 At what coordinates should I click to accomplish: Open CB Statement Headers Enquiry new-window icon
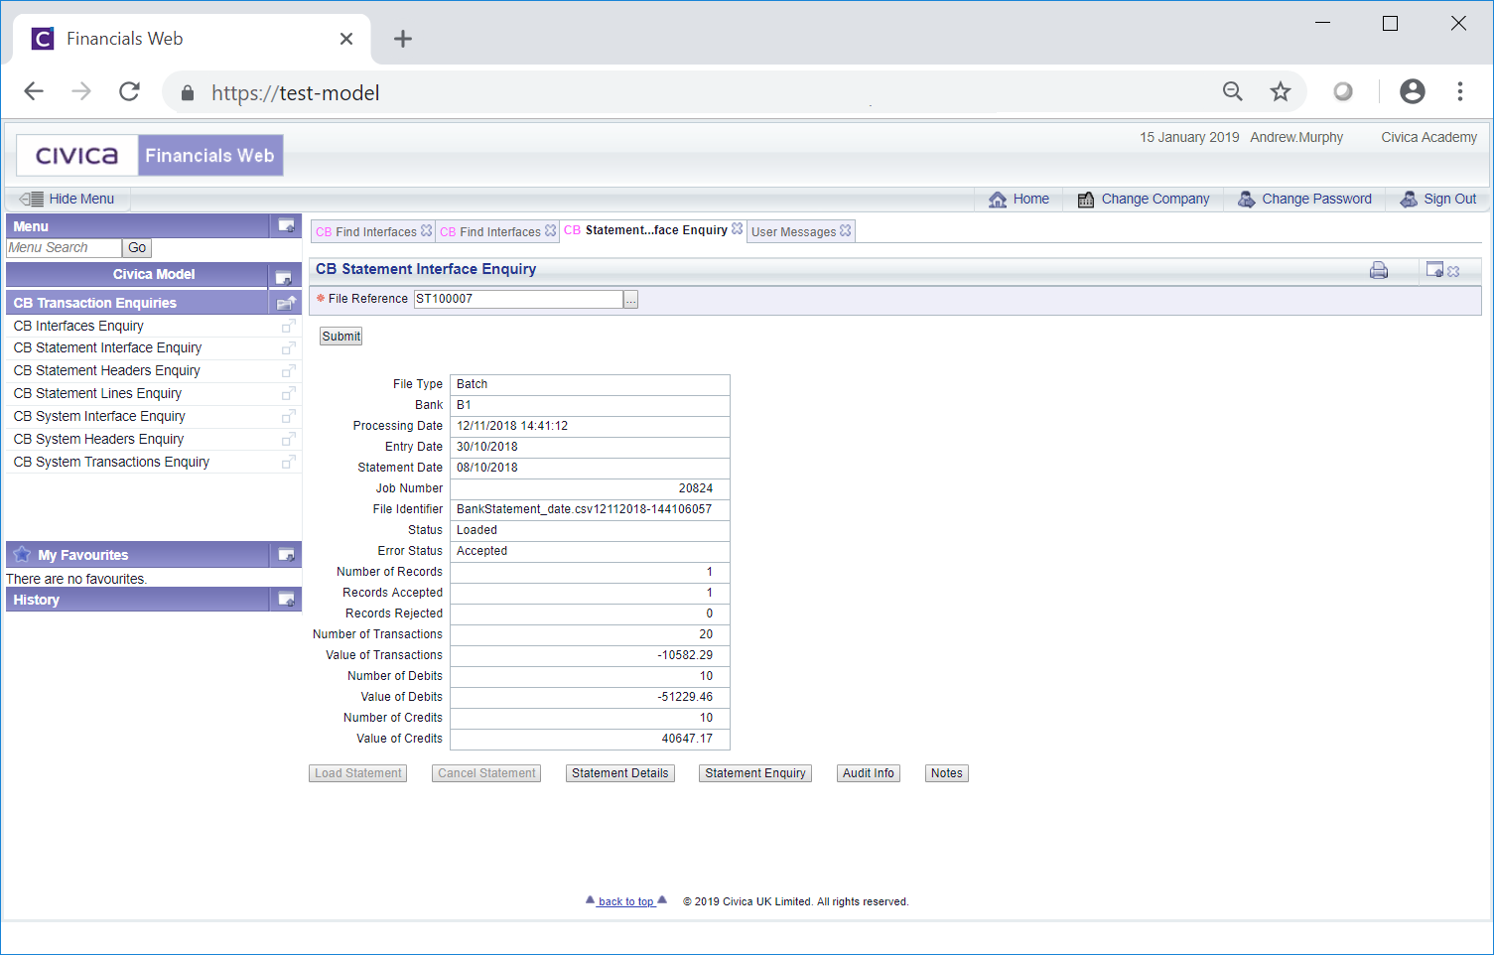pos(288,371)
